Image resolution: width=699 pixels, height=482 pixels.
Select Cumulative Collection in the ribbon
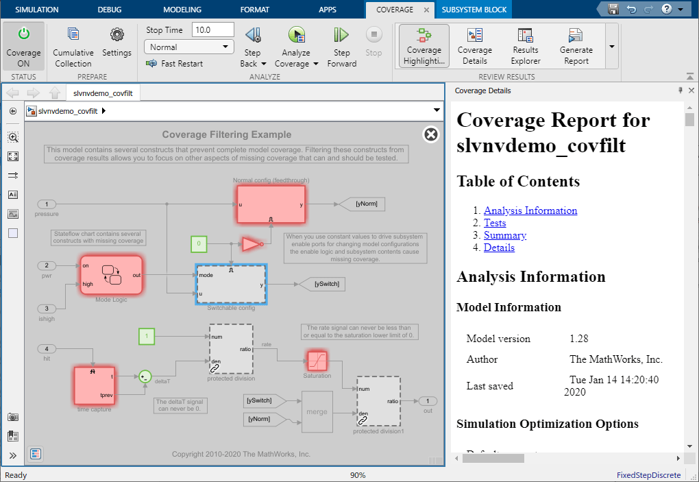pyautogui.click(x=73, y=46)
